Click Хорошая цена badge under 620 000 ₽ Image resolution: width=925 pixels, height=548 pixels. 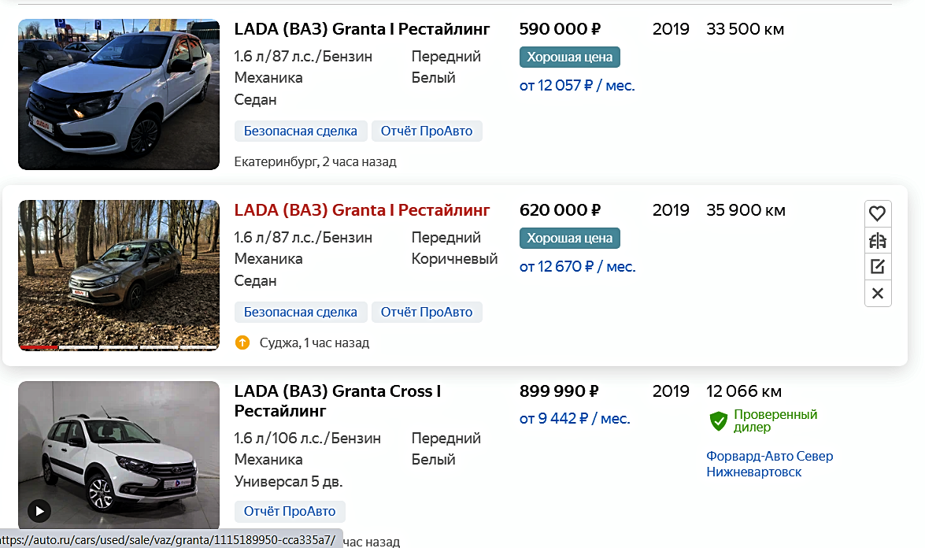click(570, 238)
